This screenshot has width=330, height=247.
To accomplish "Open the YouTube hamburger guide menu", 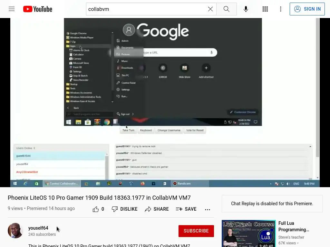I will 12,9.
